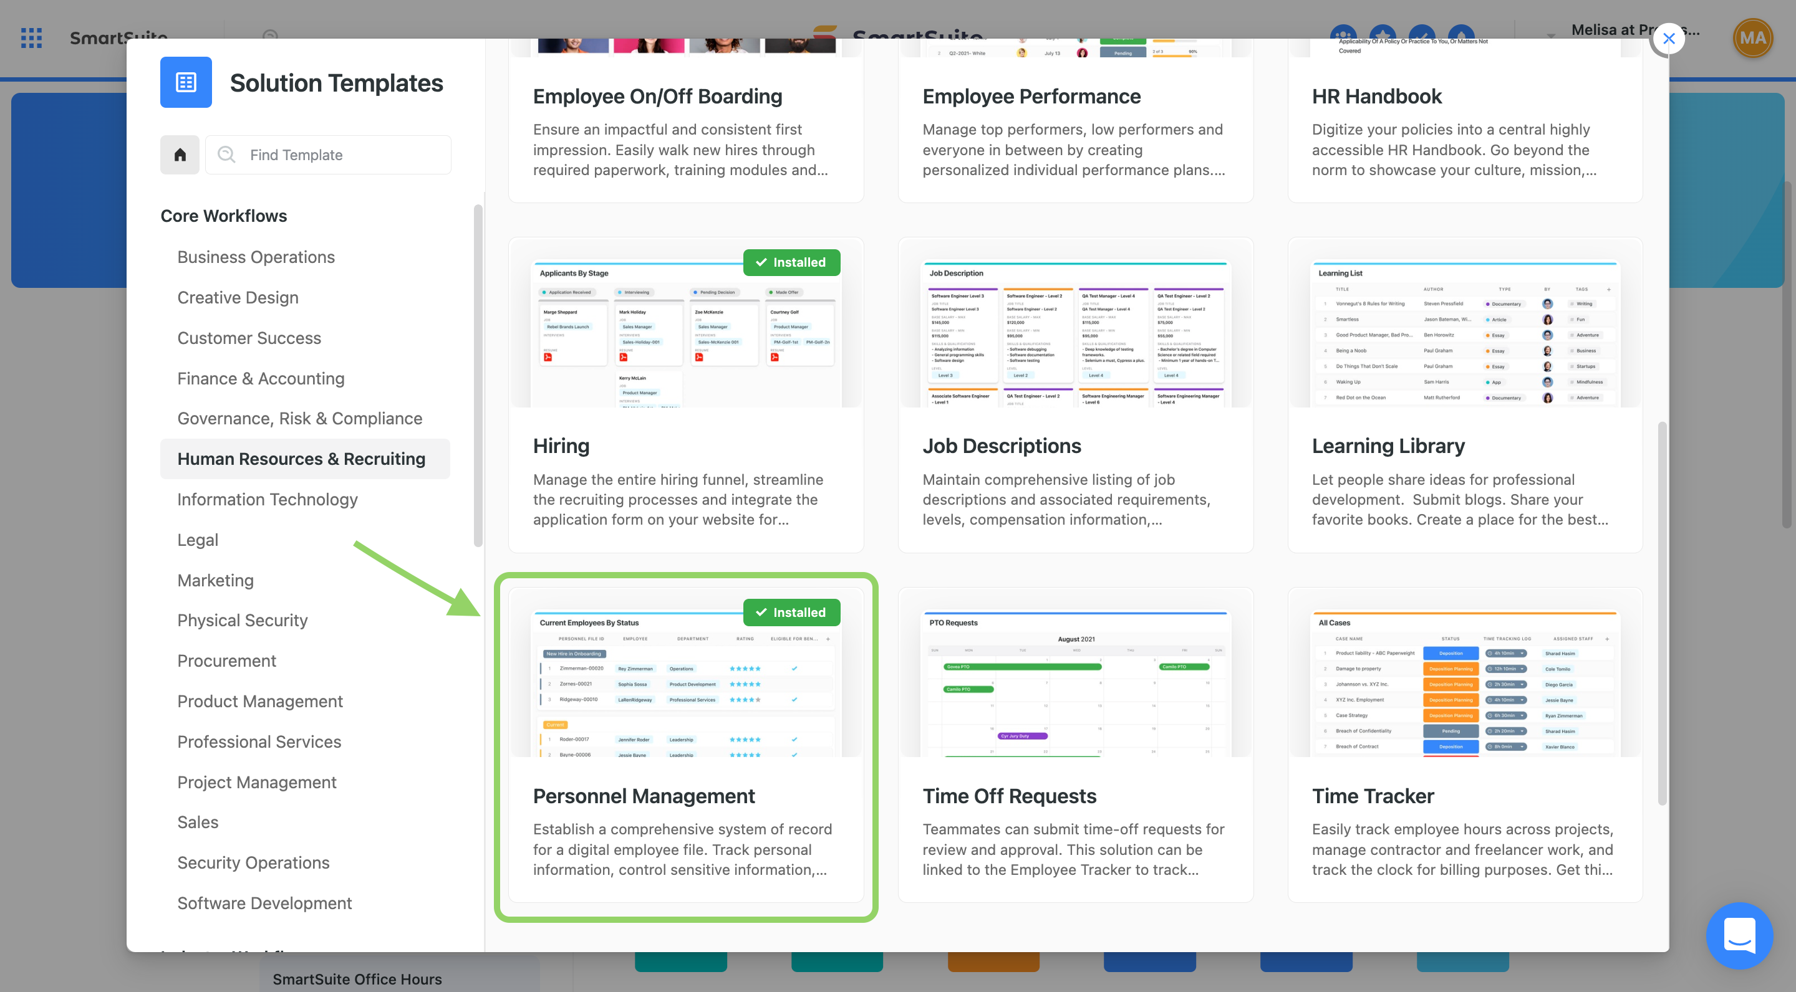Click the Solution Templates blue grid icon
1796x992 pixels.
coord(185,82)
